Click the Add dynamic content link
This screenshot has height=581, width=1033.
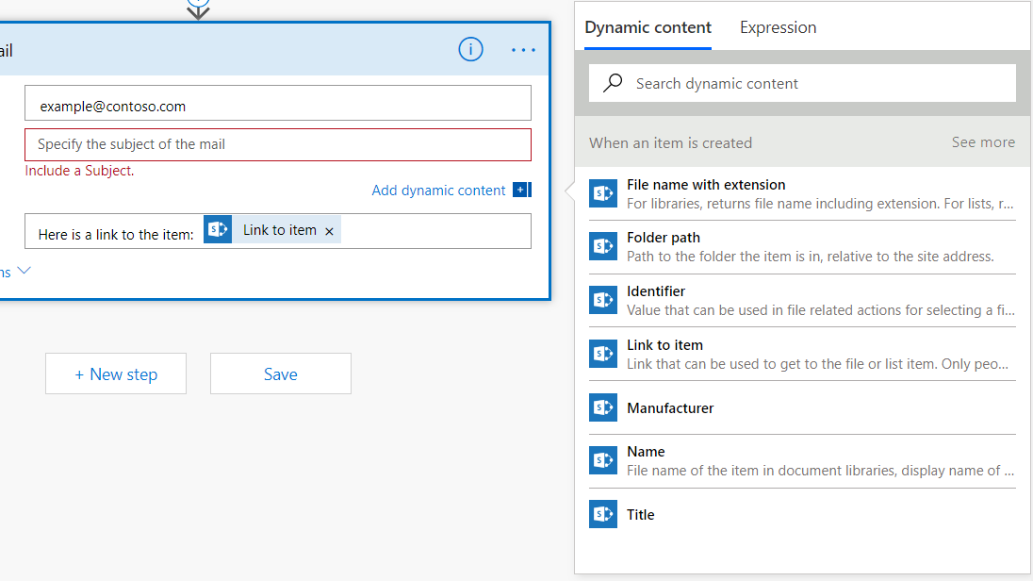pos(439,191)
